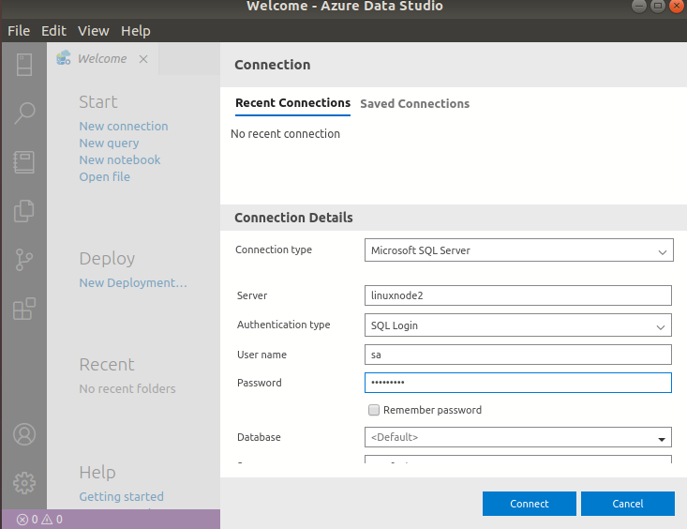Viewport: 687px width, 529px height.
Task: Click the Server input field
Action: pyautogui.click(x=518, y=295)
